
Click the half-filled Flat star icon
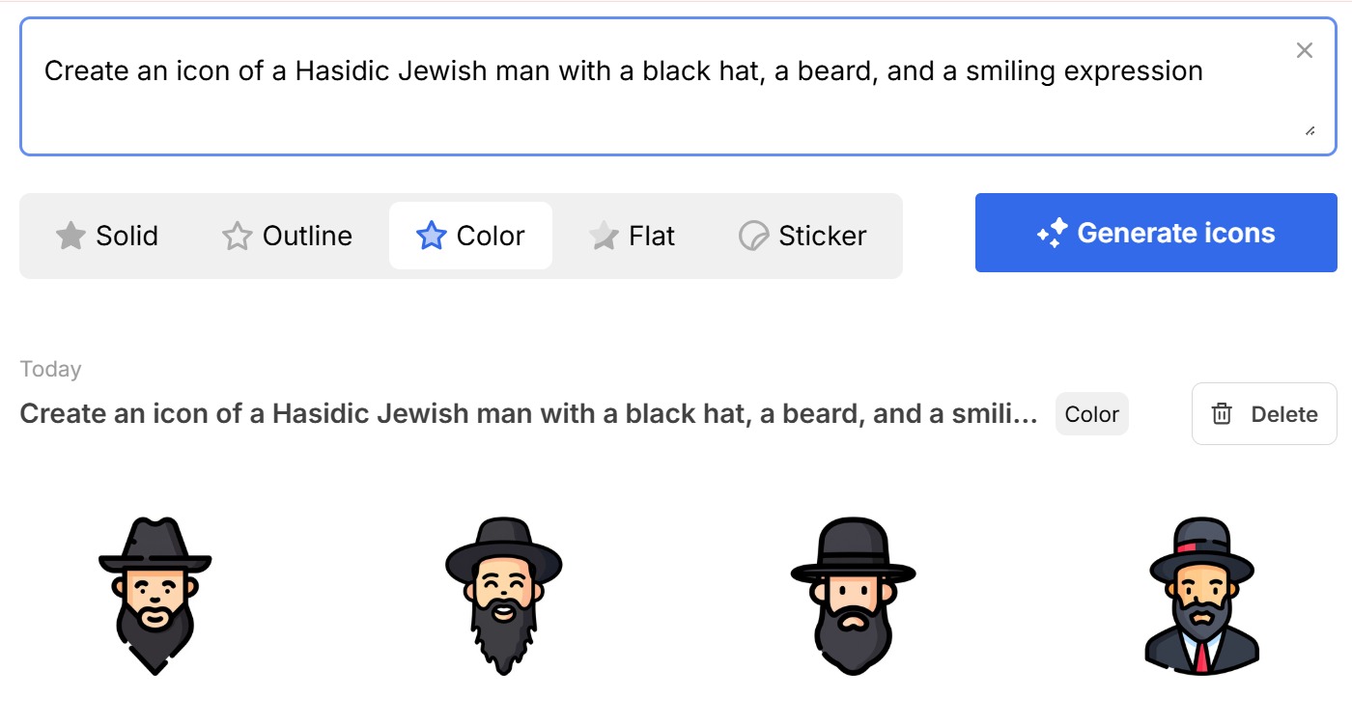(x=604, y=236)
